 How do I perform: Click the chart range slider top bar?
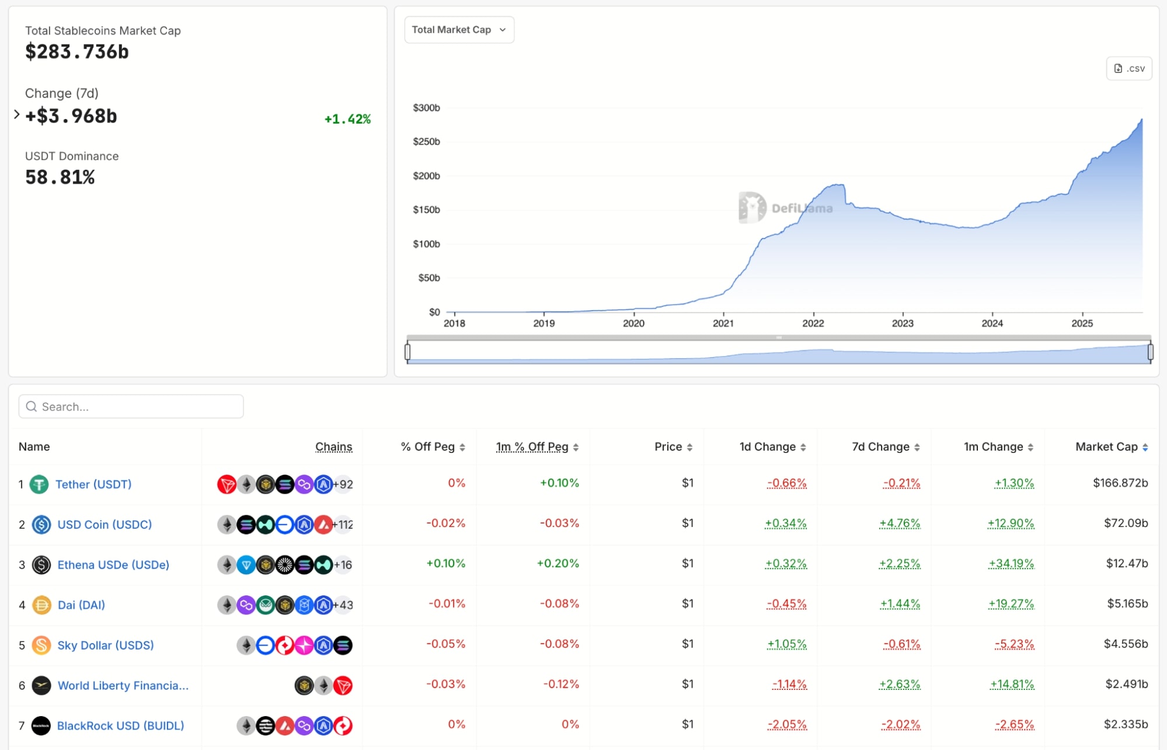(x=779, y=337)
